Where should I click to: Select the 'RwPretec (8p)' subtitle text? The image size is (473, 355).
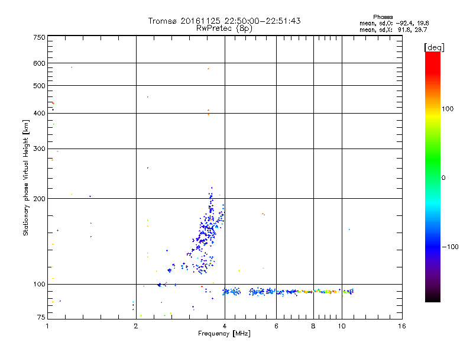click(x=224, y=28)
